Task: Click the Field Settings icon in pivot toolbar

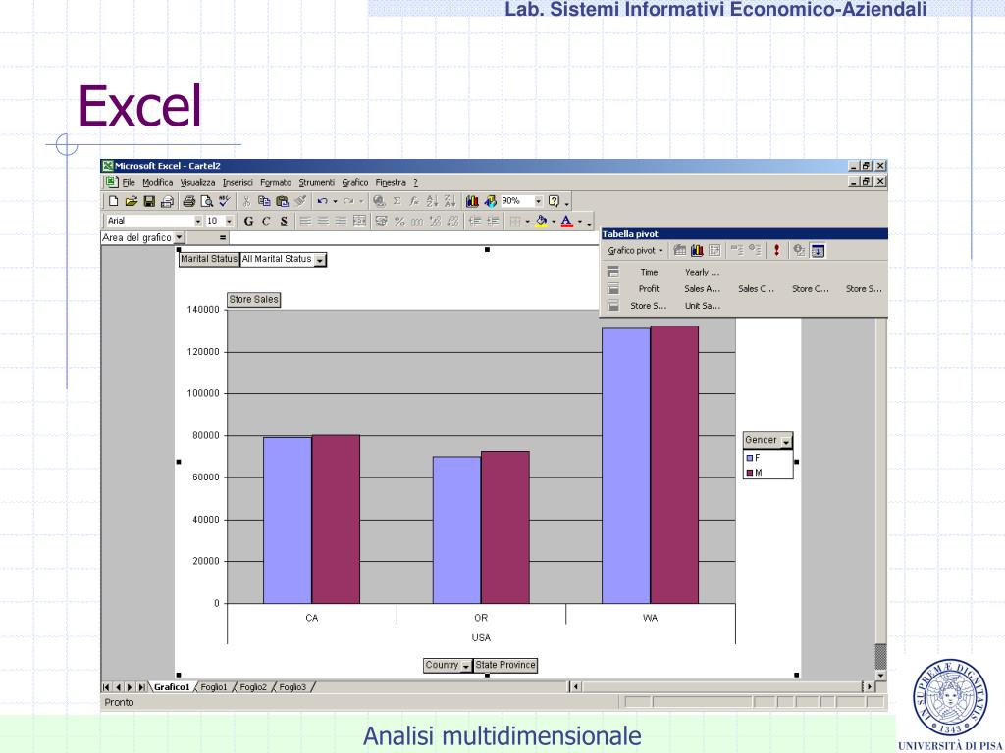Action: coord(799,250)
